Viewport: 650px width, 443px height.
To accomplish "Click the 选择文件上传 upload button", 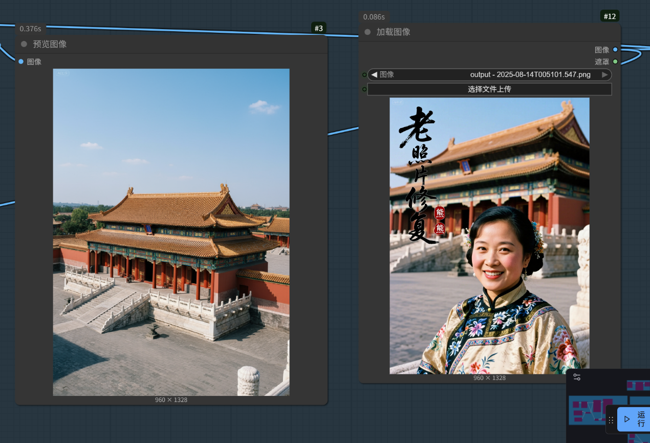I will [x=489, y=89].
